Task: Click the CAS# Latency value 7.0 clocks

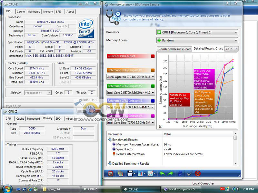Action: 58,158
